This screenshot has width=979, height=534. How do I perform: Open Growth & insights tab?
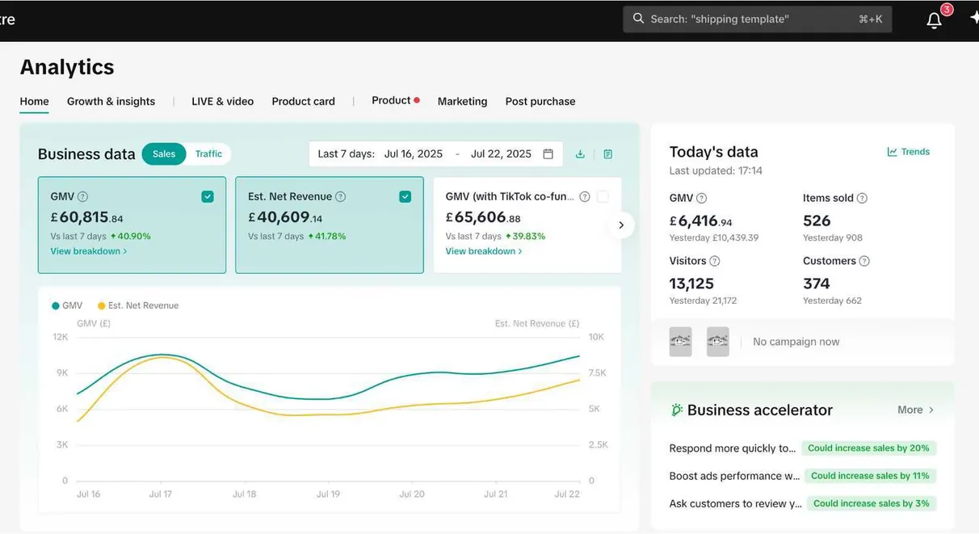tap(111, 102)
